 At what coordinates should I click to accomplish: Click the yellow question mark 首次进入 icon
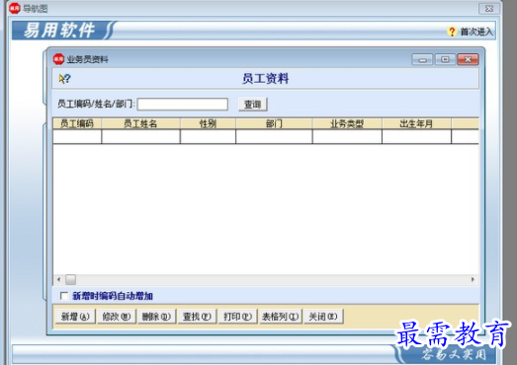(x=452, y=32)
